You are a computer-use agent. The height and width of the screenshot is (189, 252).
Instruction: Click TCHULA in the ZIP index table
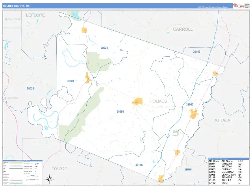(226, 180)
